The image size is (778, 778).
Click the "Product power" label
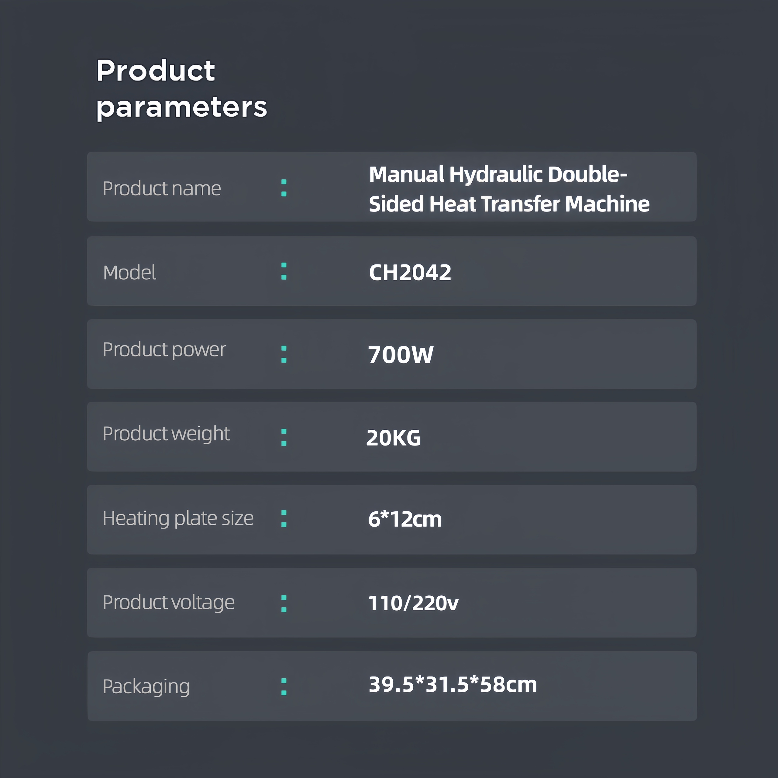tap(164, 349)
